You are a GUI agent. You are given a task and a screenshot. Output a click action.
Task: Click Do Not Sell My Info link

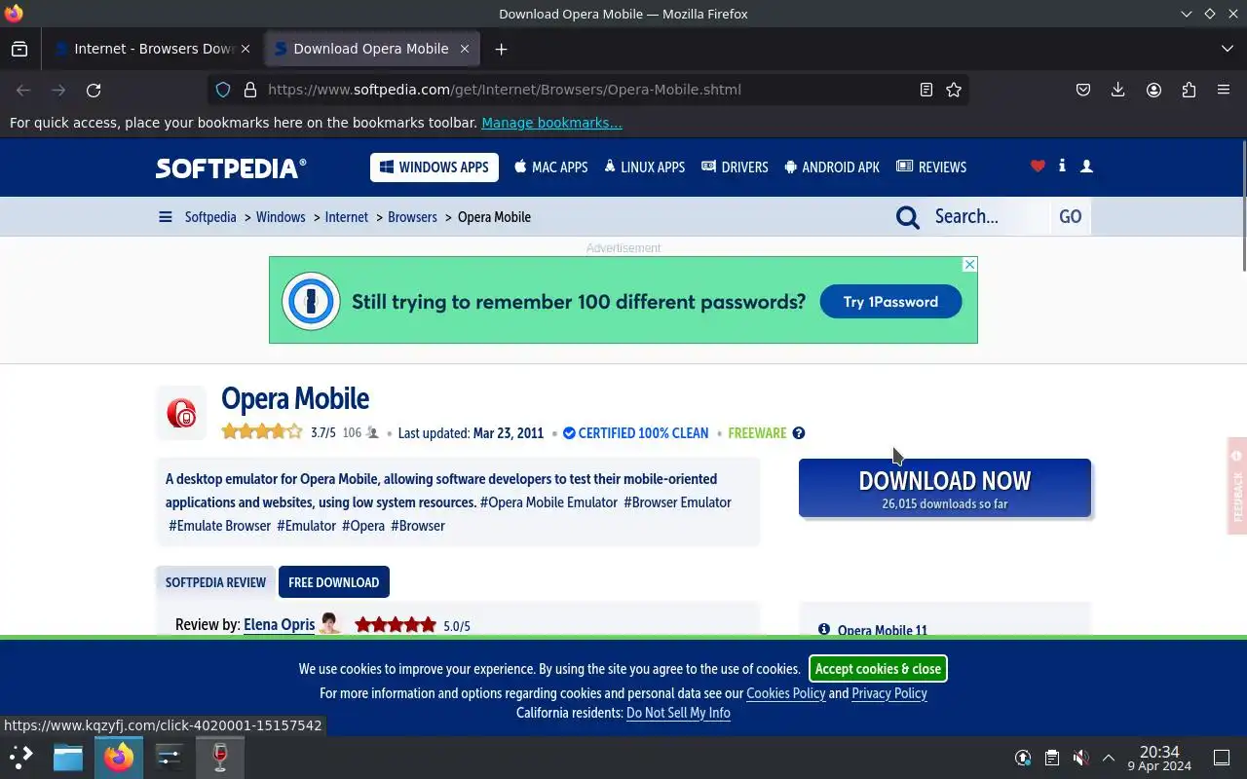point(678,713)
